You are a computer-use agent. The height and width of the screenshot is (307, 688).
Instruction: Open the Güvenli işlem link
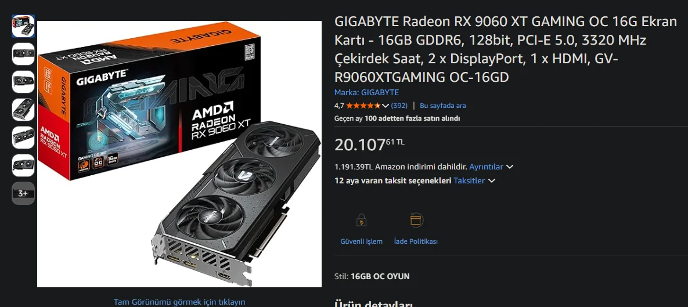pyautogui.click(x=361, y=241)
